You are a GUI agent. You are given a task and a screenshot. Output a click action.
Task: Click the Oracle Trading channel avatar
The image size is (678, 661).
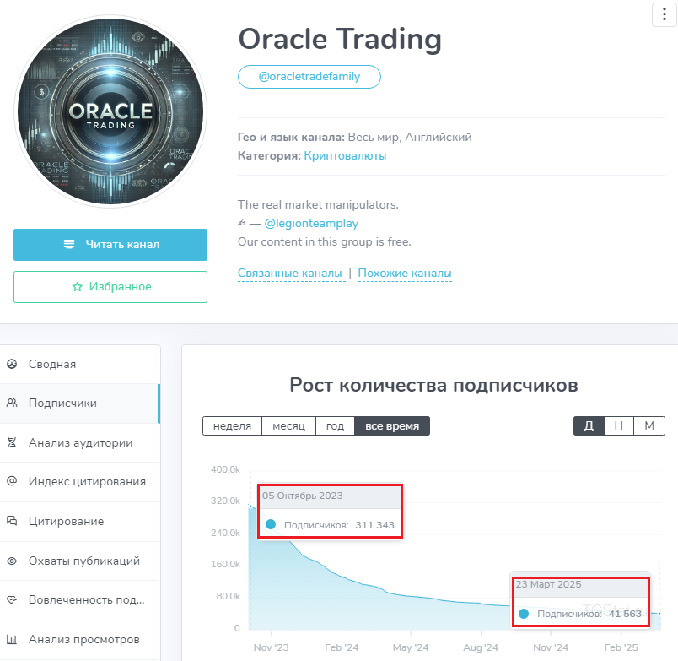click(110, 111)
